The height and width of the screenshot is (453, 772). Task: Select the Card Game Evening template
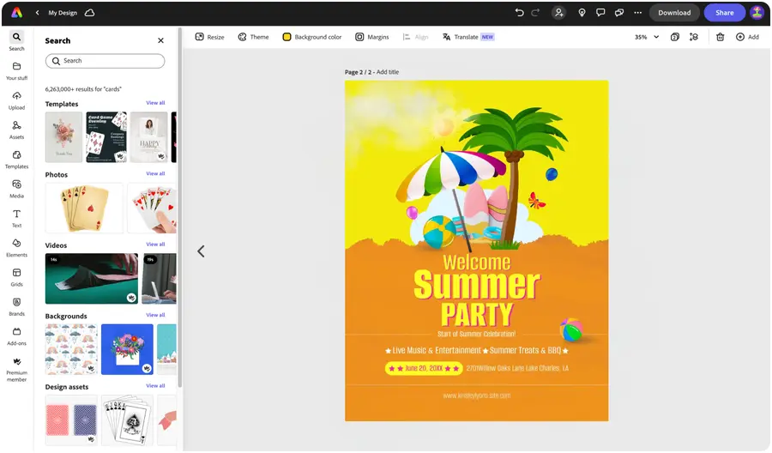point(106,137)
